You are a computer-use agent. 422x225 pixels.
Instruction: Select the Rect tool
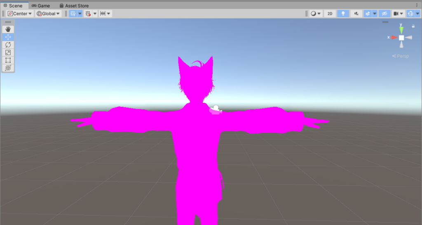(x=8, y=60)
